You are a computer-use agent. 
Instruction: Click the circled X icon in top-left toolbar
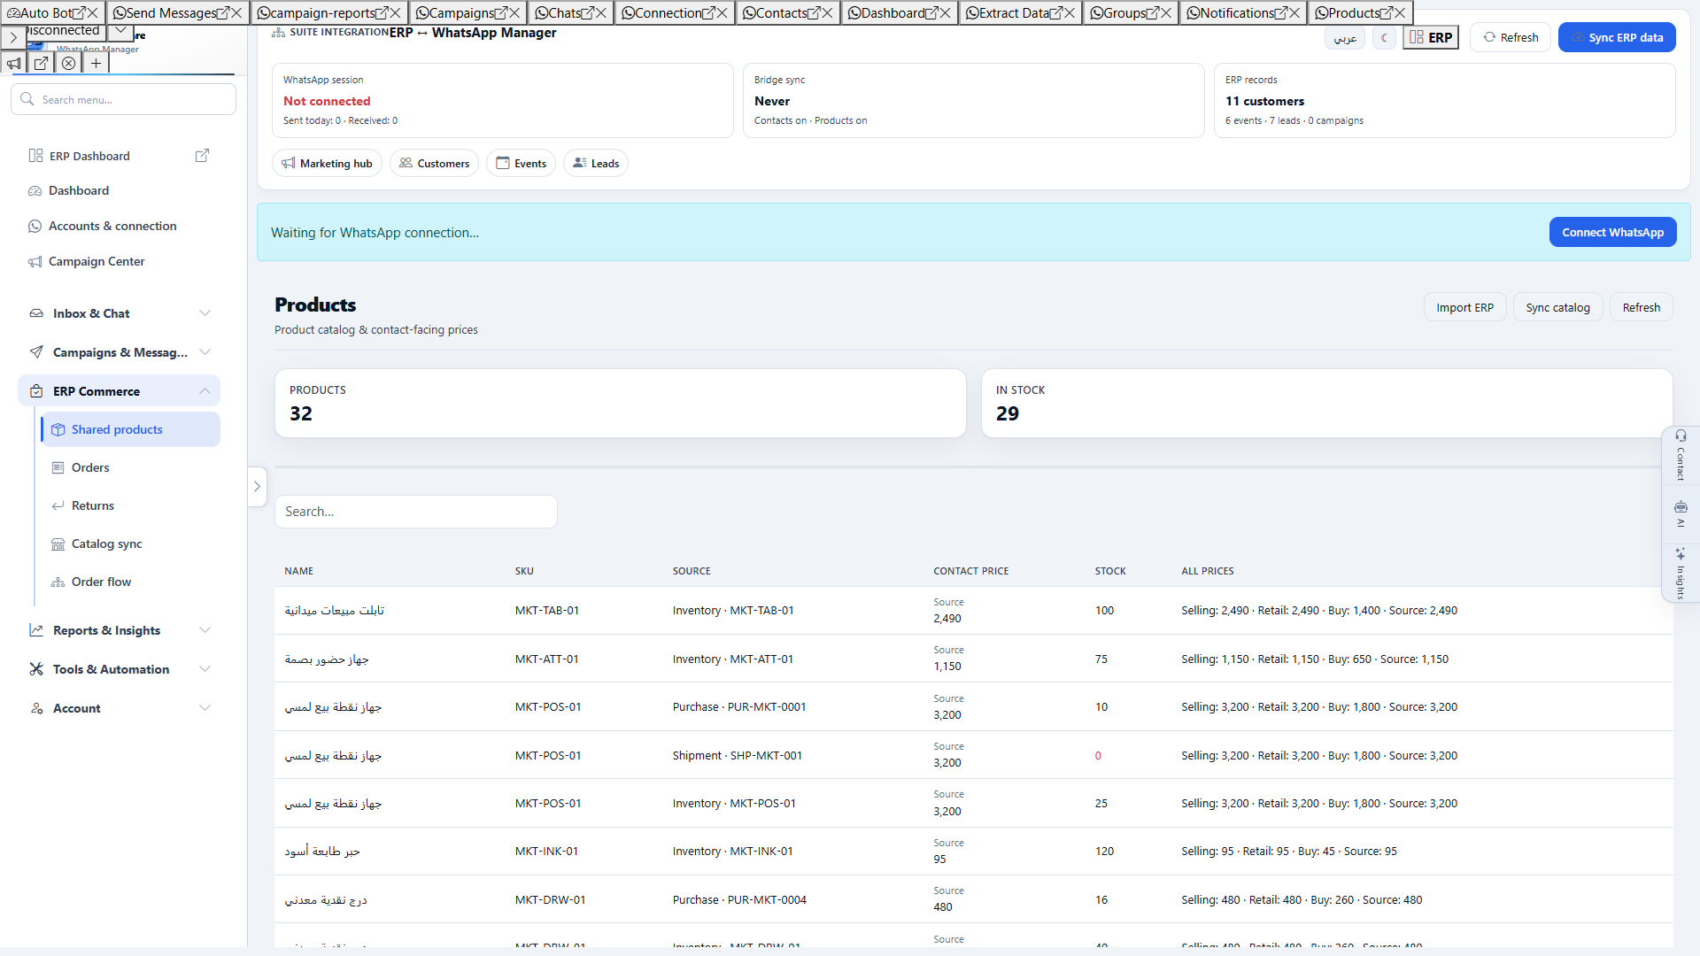tap(68, 63)
